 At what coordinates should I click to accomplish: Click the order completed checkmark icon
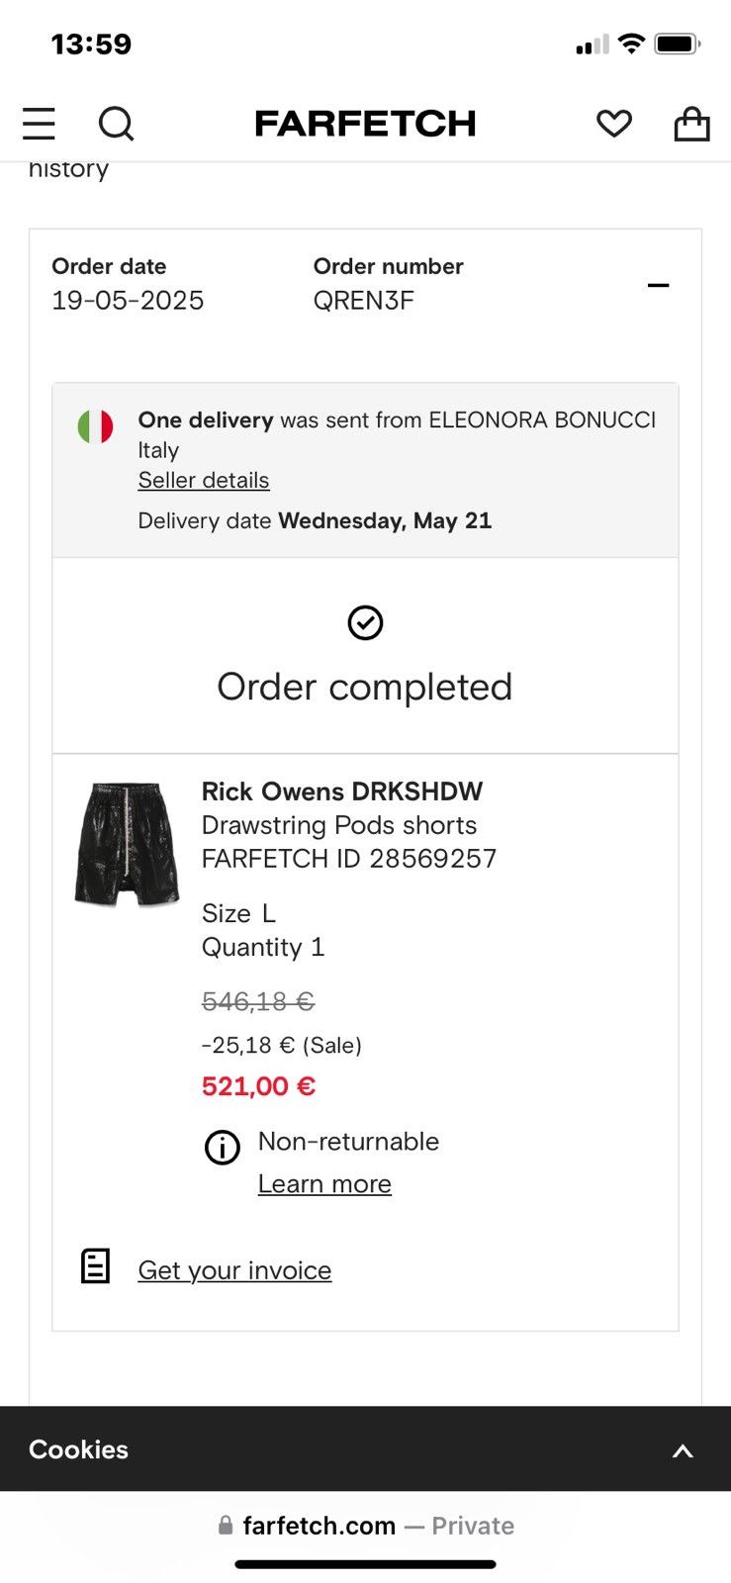(365, 623)
